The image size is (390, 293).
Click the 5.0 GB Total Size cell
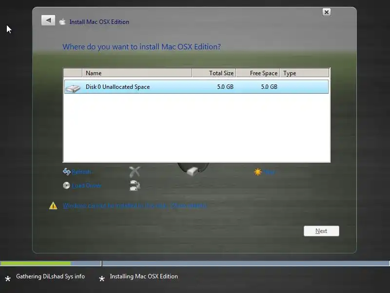(225, 87)
